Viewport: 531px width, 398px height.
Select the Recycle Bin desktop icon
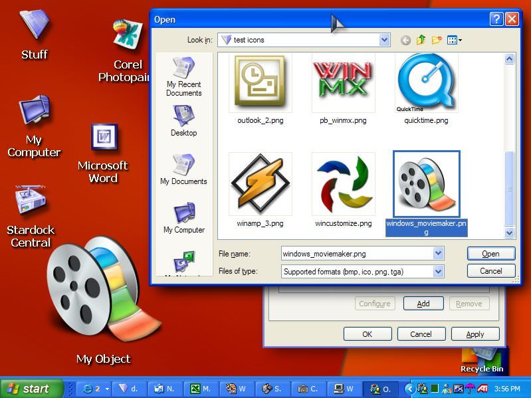pos(482,361)
